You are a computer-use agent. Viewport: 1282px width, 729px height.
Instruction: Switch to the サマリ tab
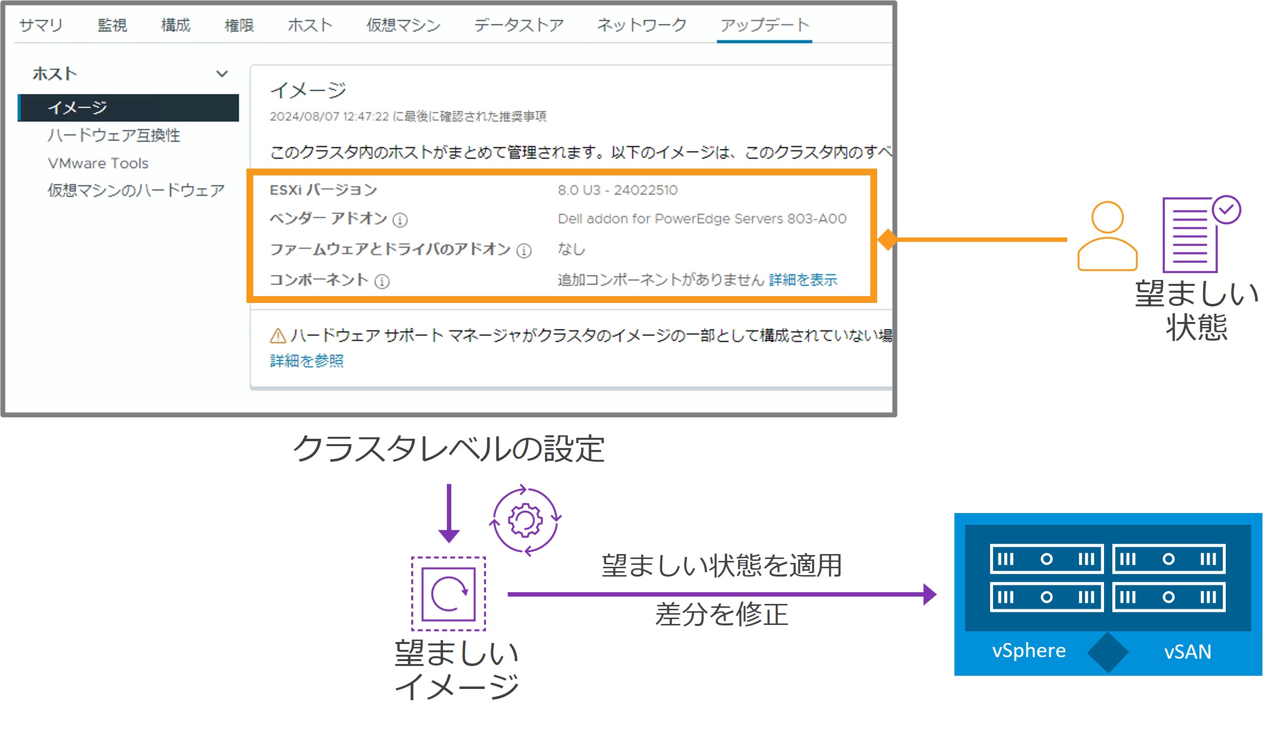point(41,25)
